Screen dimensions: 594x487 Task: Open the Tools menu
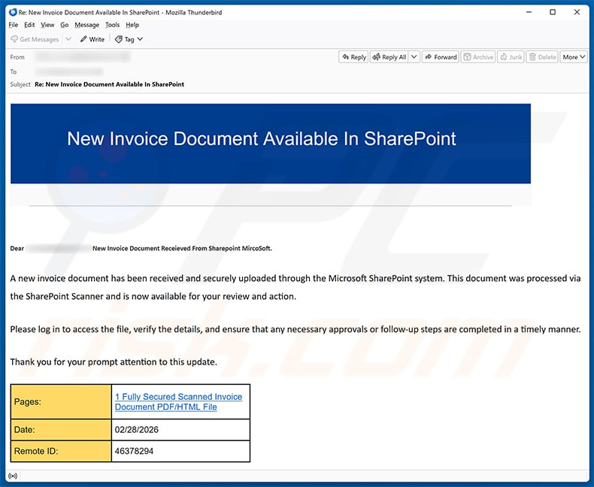click(x=112, y=25)
